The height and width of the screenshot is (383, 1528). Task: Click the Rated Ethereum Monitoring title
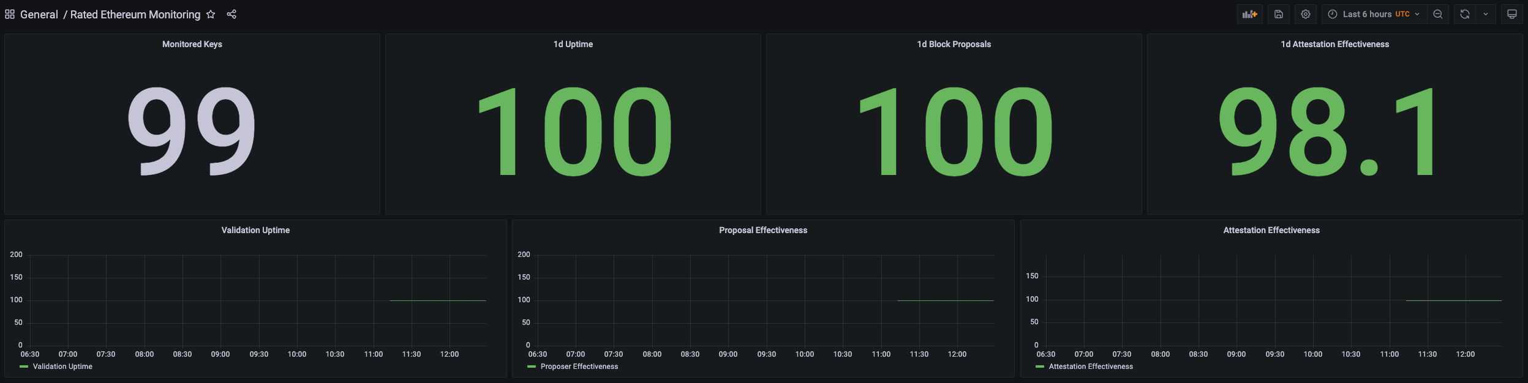point(135,14)
